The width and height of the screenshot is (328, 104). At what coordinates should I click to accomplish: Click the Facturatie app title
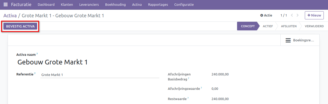coord(21,4)
